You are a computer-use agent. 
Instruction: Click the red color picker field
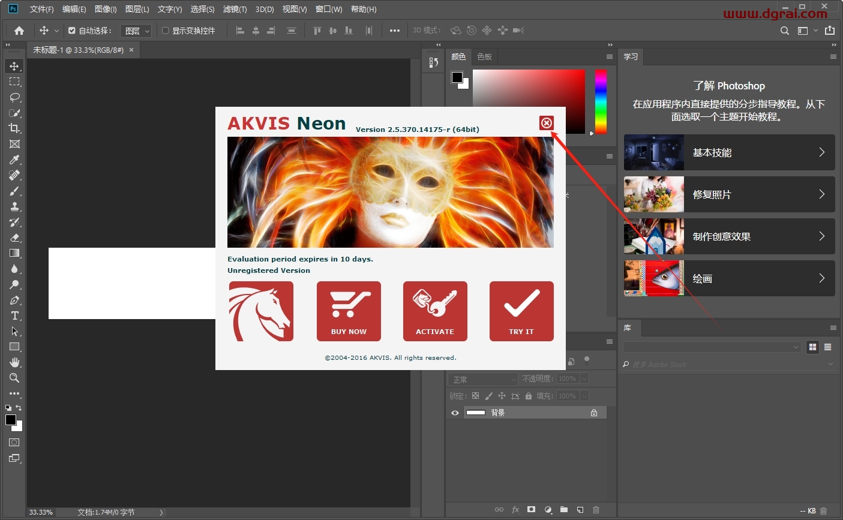pos(529,101)
